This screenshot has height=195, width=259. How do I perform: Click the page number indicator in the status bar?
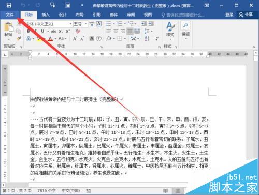pyautogui.click(x=17, y=191)
